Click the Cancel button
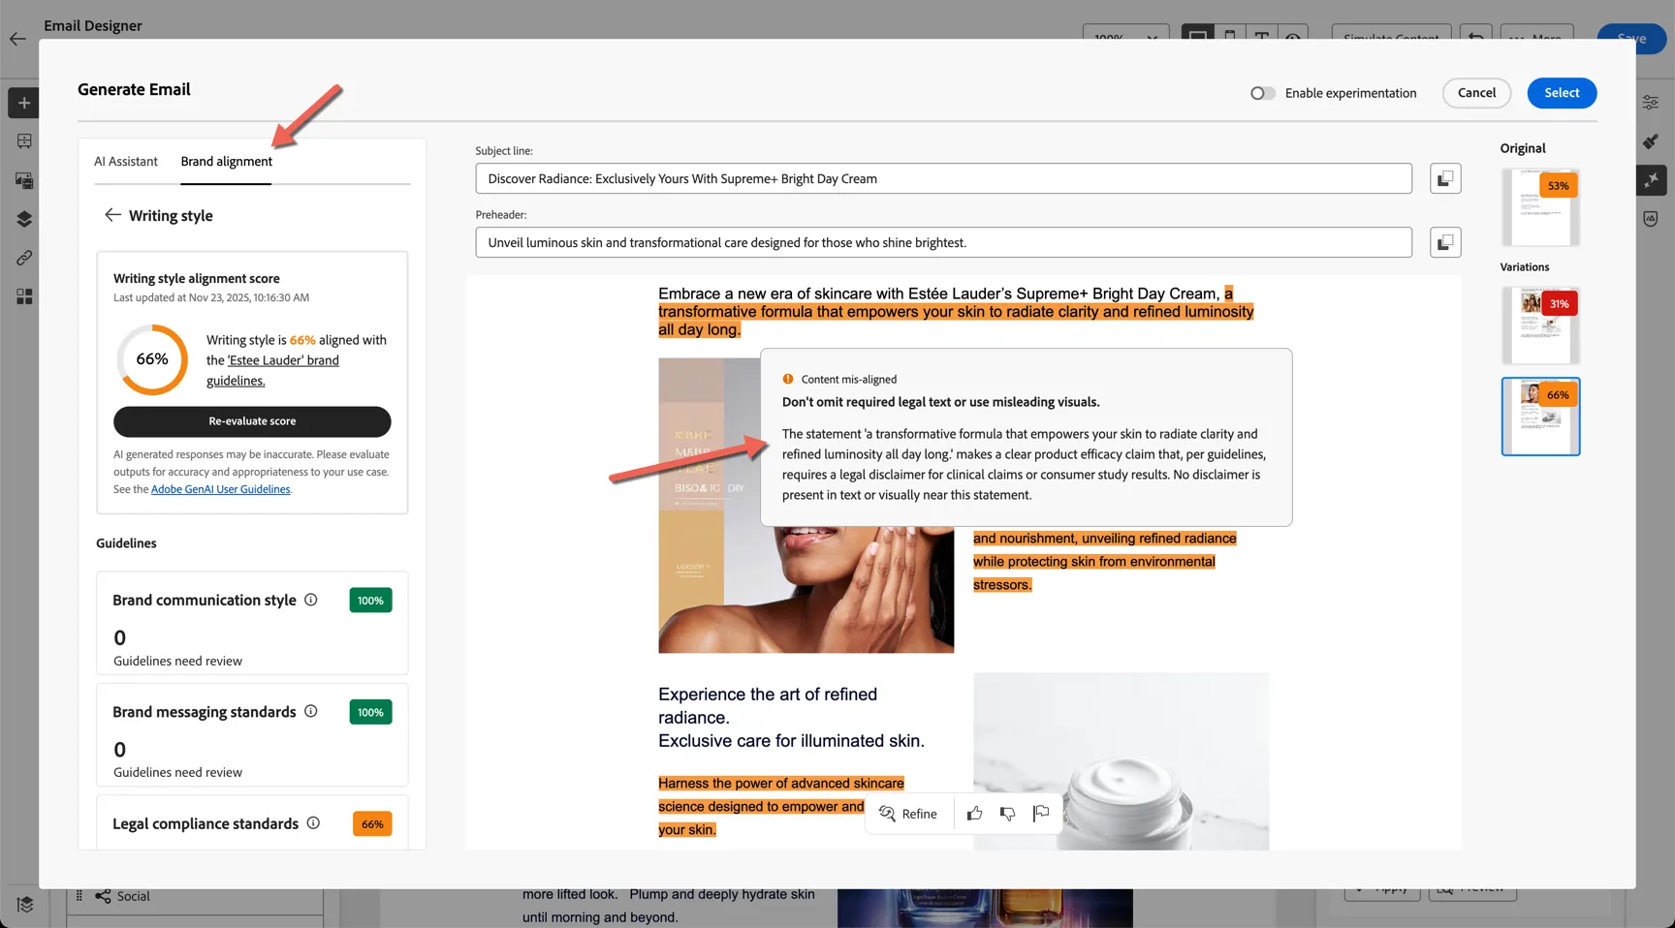Screen dimensions: 1675x928 tap(1476, 93)
